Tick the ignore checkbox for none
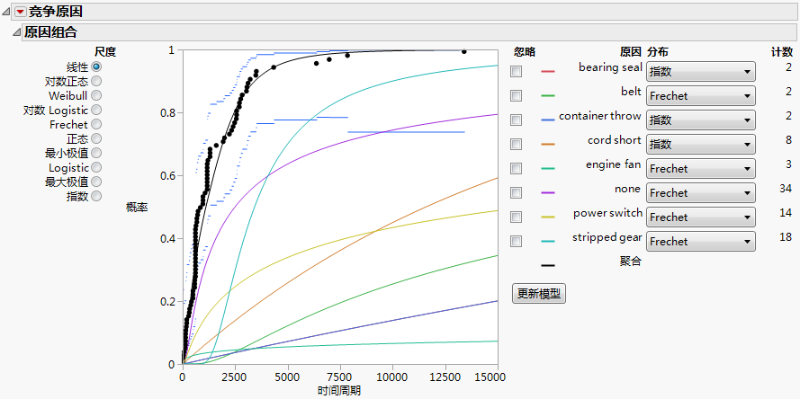This screenshot has height=399, width=800. tap(517, 192)
